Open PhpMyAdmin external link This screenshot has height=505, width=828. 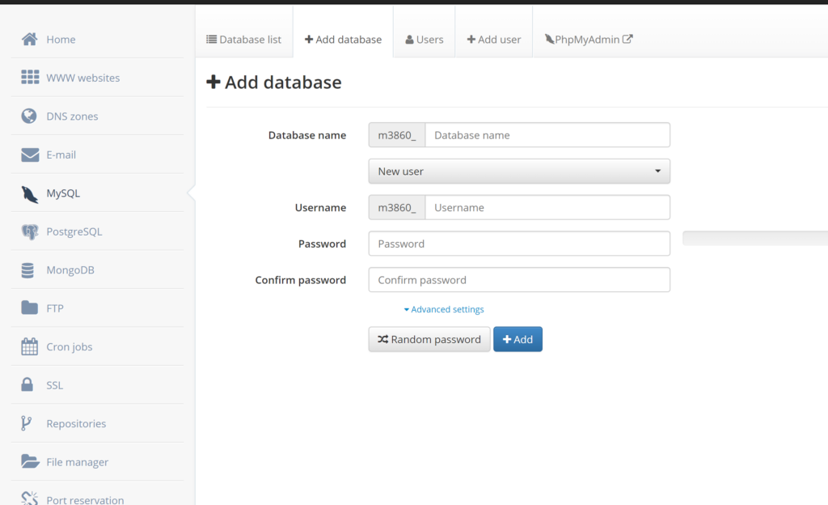click(588, 39)
